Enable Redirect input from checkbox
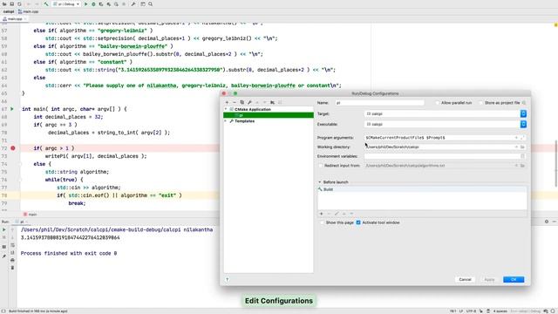 [x=321, y=166]
